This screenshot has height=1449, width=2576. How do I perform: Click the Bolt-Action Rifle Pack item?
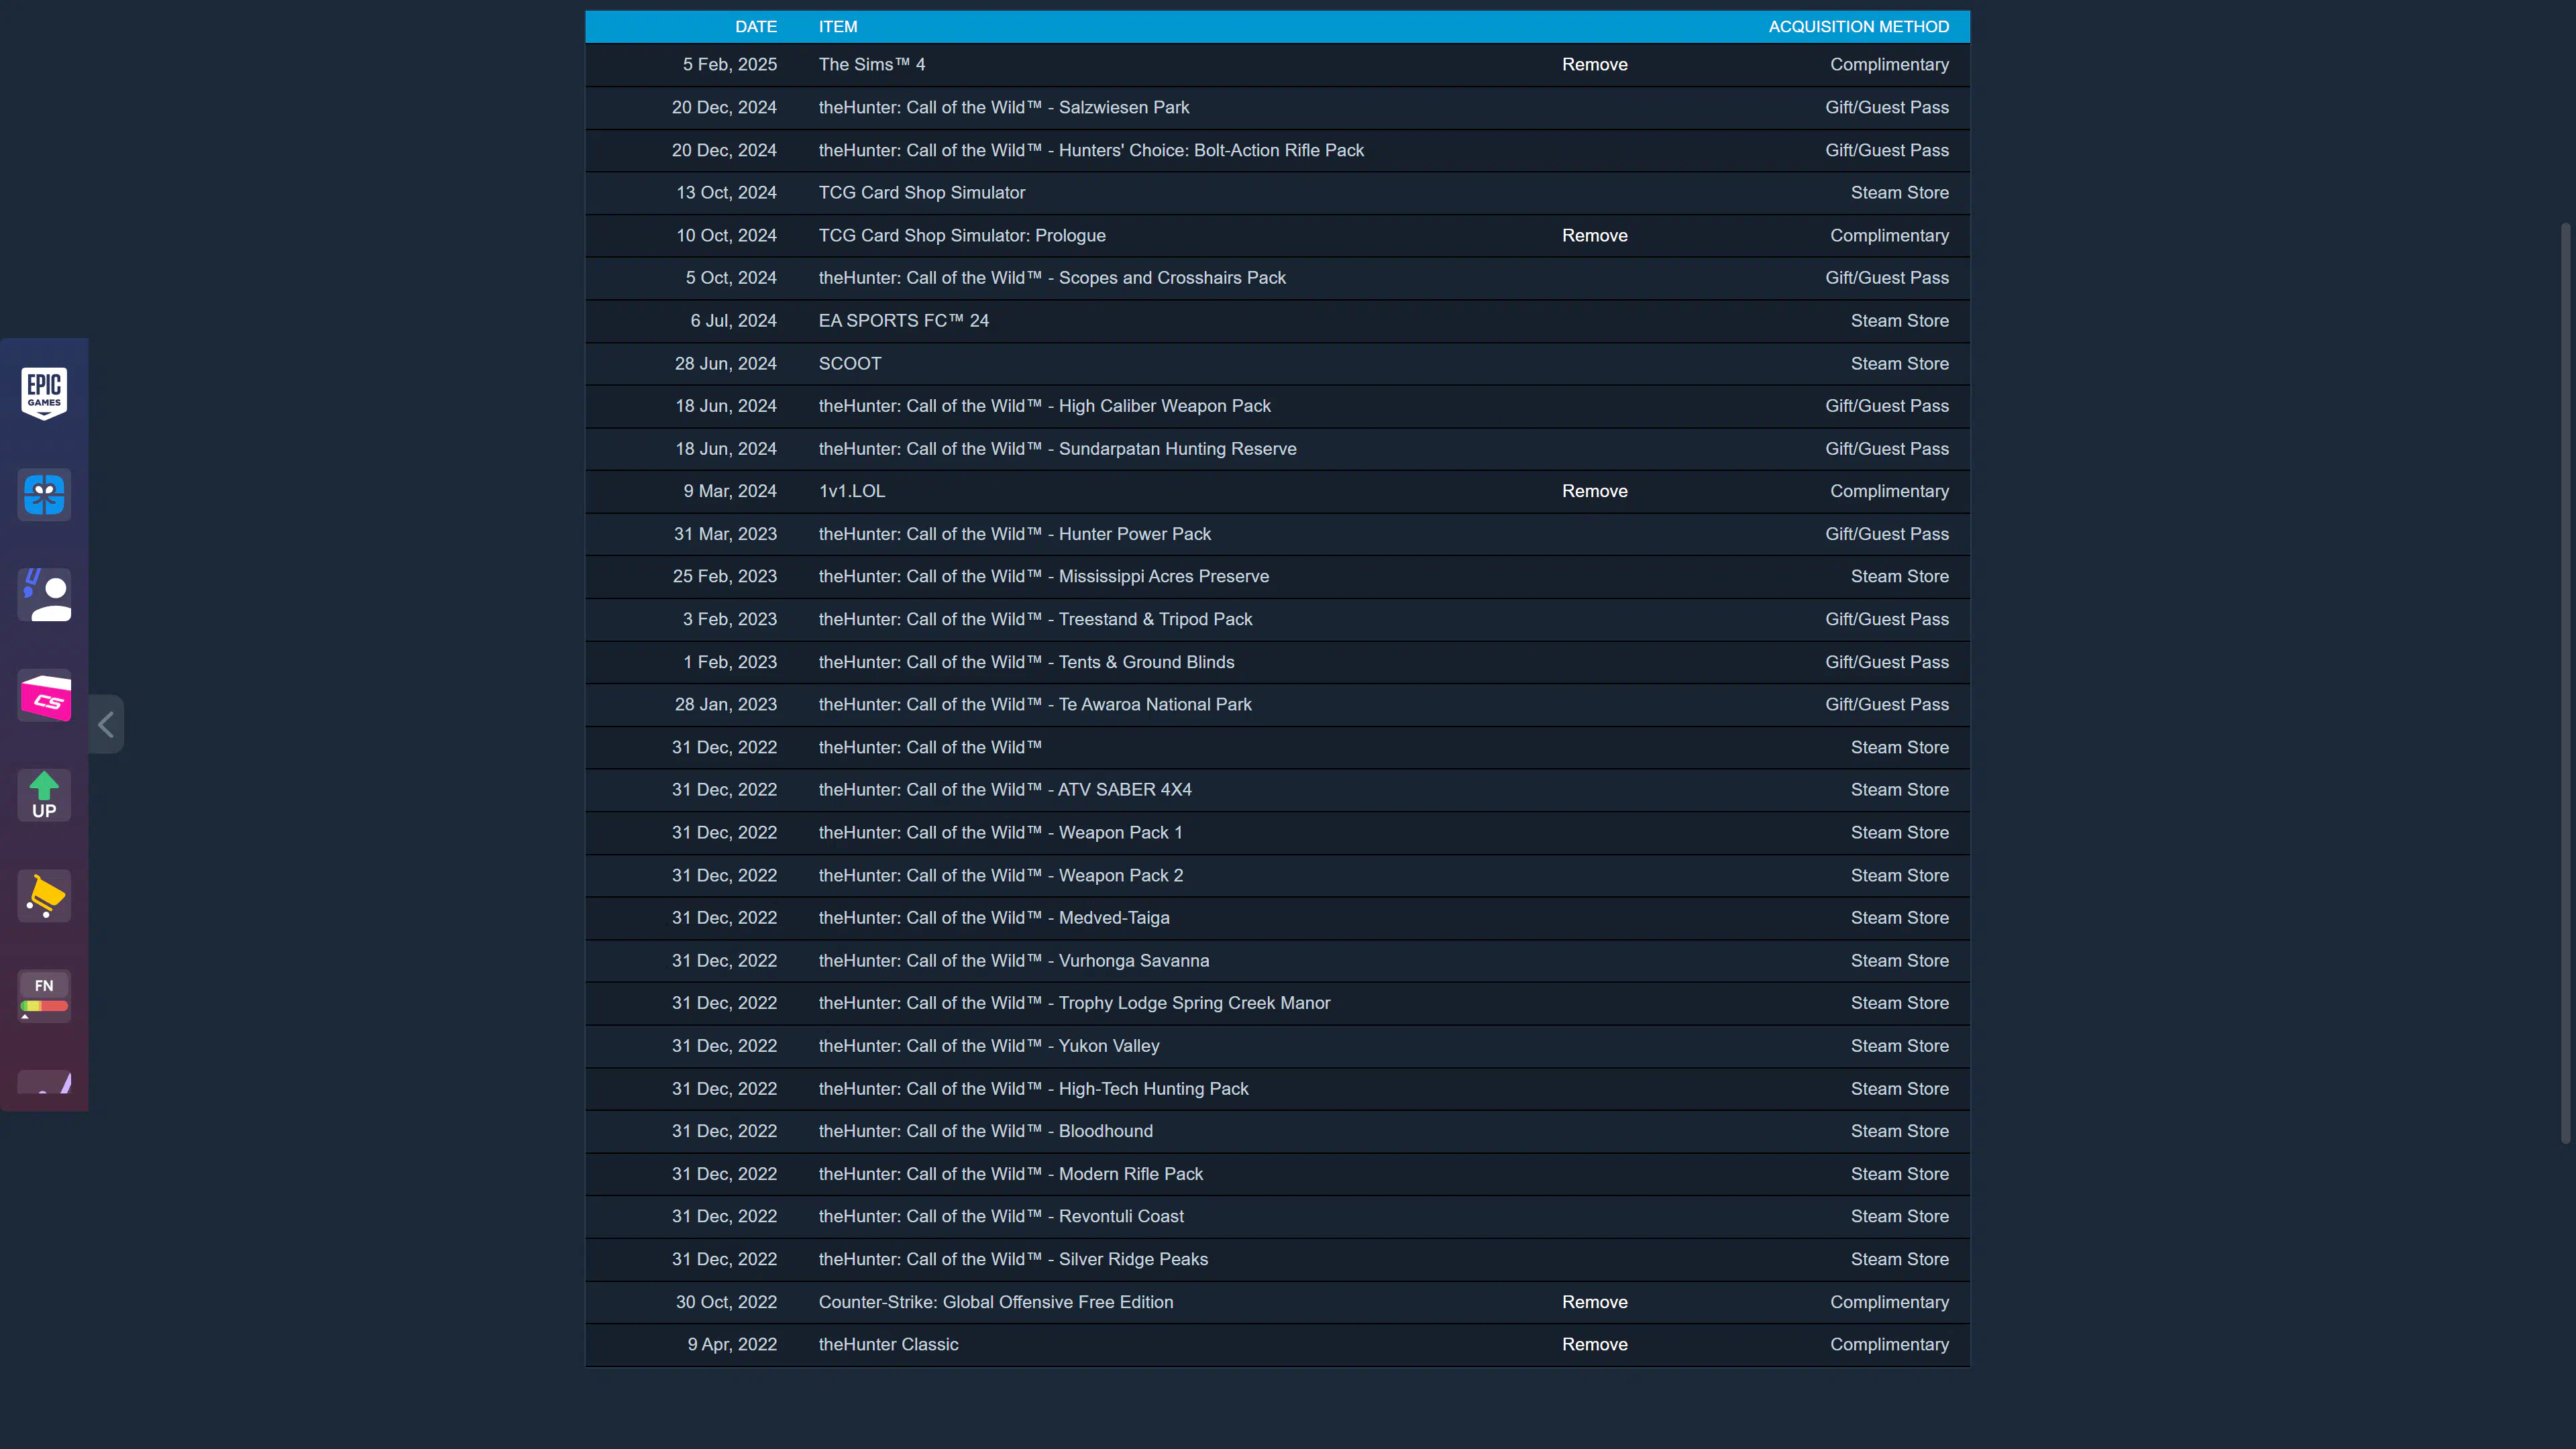pos(1091,151)
